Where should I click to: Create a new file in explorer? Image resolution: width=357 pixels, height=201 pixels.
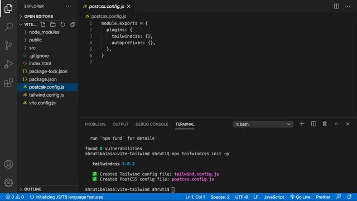pos(43,25)
